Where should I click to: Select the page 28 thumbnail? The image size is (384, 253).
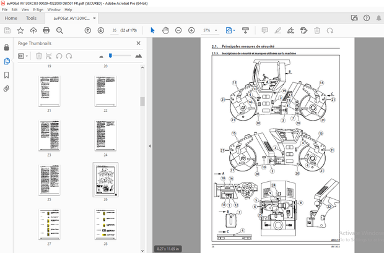tap(105, 225)
